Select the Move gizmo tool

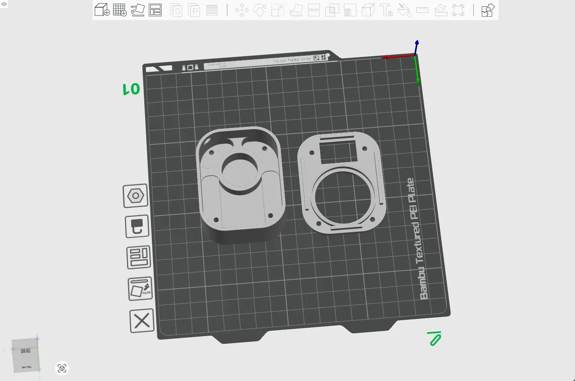(x=242, y=10)
